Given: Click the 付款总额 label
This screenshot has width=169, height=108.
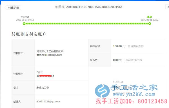Looking at the screenshot, I should tap(118, 82).
